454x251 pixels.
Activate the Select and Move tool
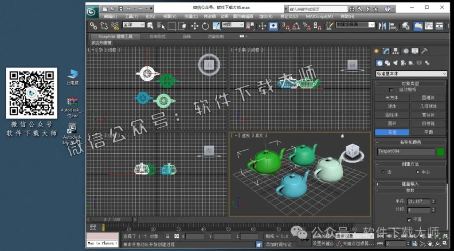[x=195, y=26]
